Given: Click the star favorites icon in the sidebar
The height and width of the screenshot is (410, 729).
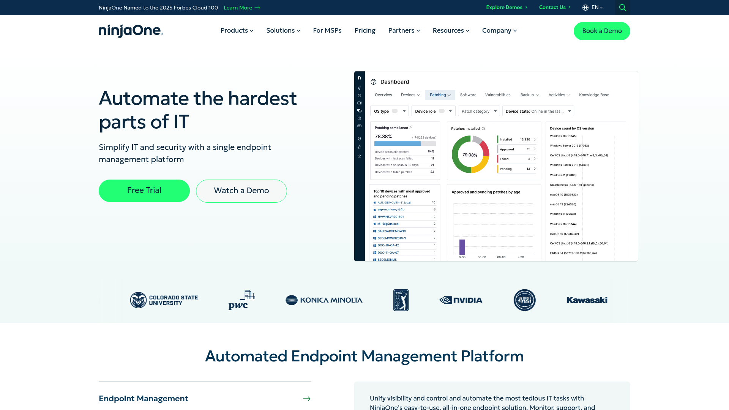Looking at the screenshot, I should (x=359, y=147).
